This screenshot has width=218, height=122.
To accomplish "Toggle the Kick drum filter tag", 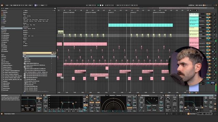I will pos(25,25).
